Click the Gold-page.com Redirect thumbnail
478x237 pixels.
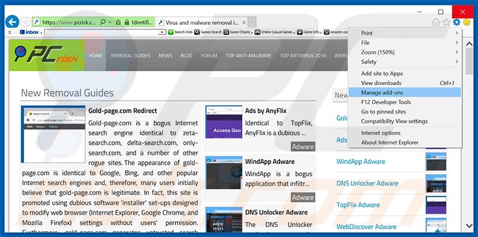[x=53, y=134]
